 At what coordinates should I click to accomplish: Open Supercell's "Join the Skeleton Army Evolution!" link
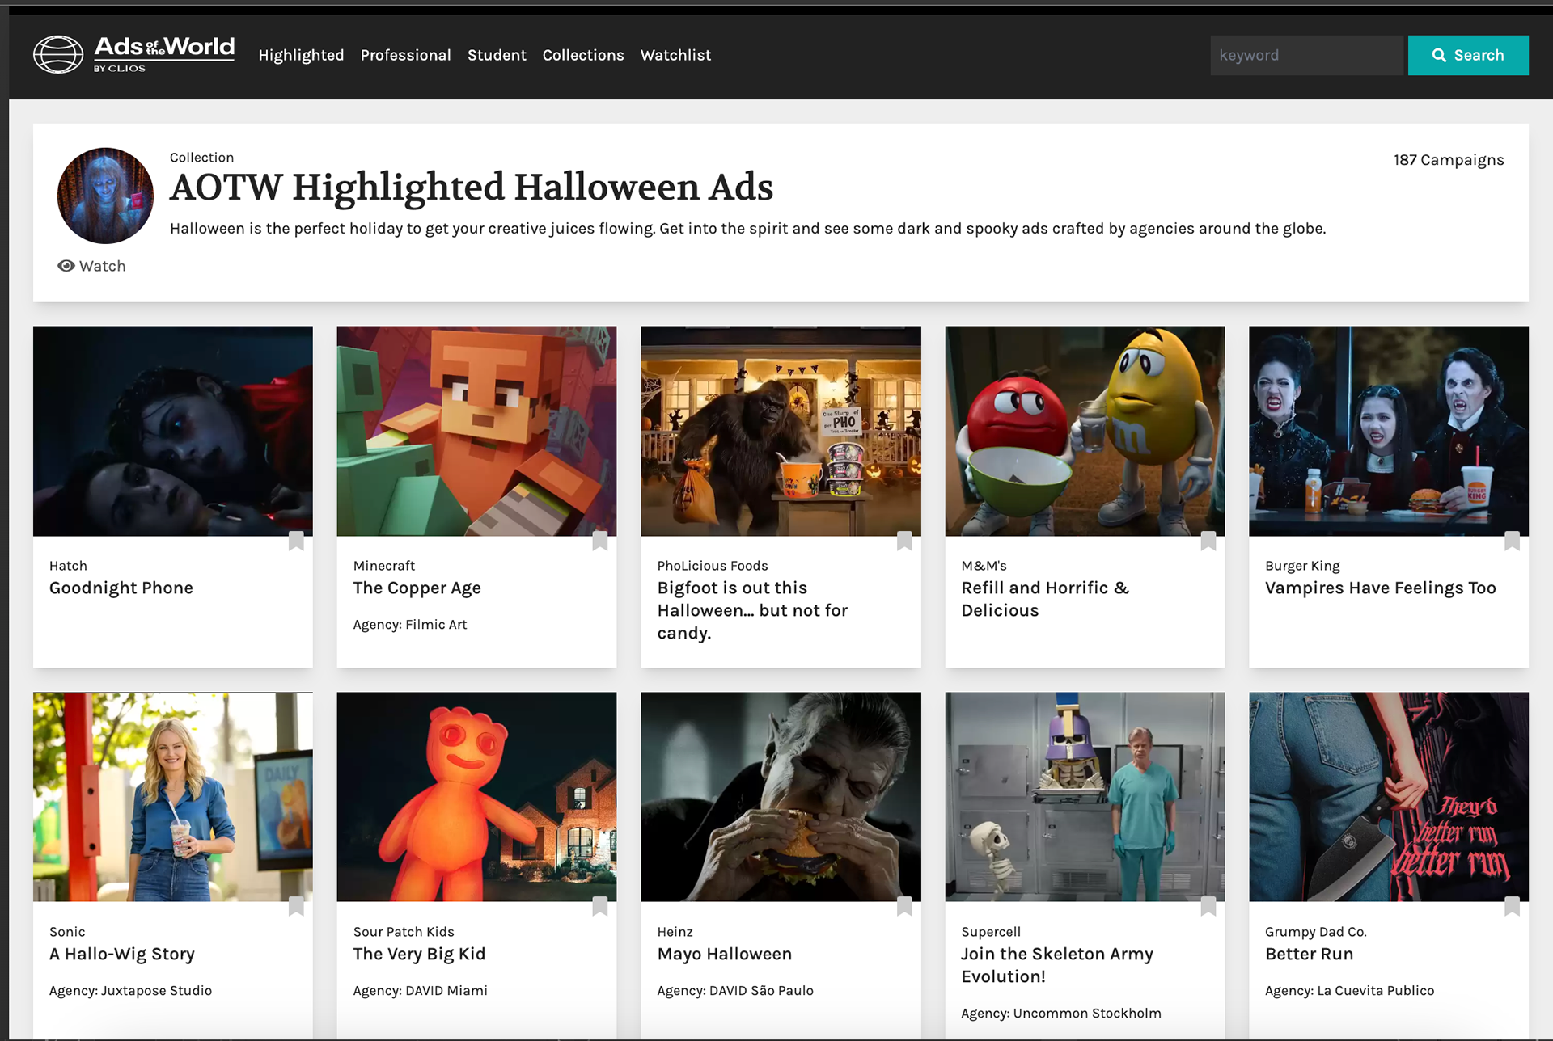[x=1056, y=965]
